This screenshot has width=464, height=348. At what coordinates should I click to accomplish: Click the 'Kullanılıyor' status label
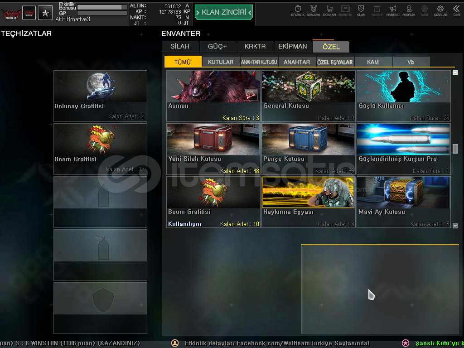click(185, 224)
